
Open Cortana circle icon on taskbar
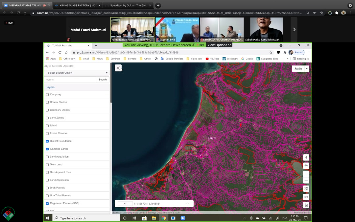125,218
